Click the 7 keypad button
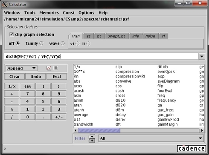 pyautogui.click(x=28, y=94)
